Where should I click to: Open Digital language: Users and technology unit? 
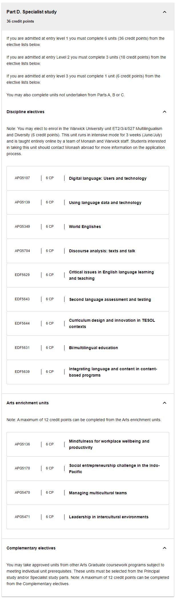[108, 178]
